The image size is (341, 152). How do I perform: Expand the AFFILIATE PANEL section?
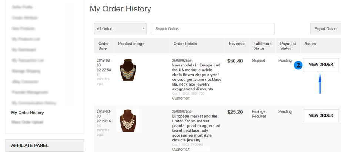pyautogui.click(x=45, y=145)
